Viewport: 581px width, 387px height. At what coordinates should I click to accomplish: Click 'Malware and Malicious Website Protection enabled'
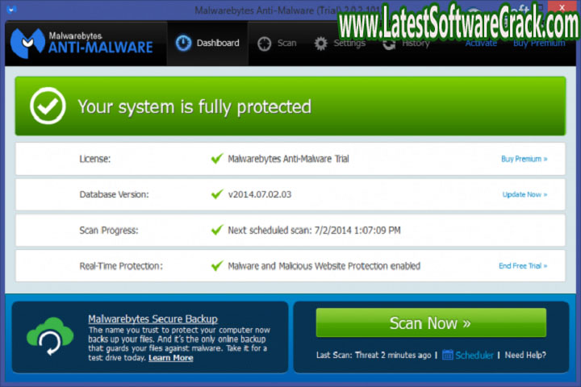324,266
